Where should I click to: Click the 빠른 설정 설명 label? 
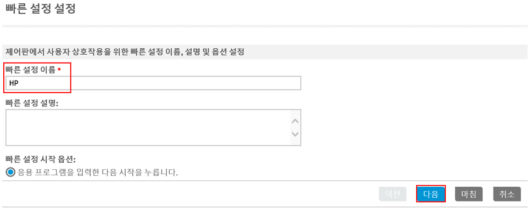(x=32, y=104)
